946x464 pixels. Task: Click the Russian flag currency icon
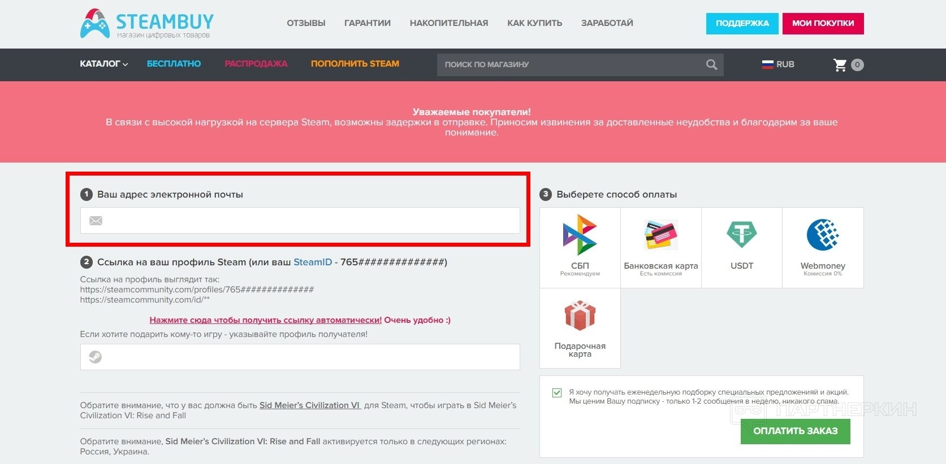tap(767, 64)
